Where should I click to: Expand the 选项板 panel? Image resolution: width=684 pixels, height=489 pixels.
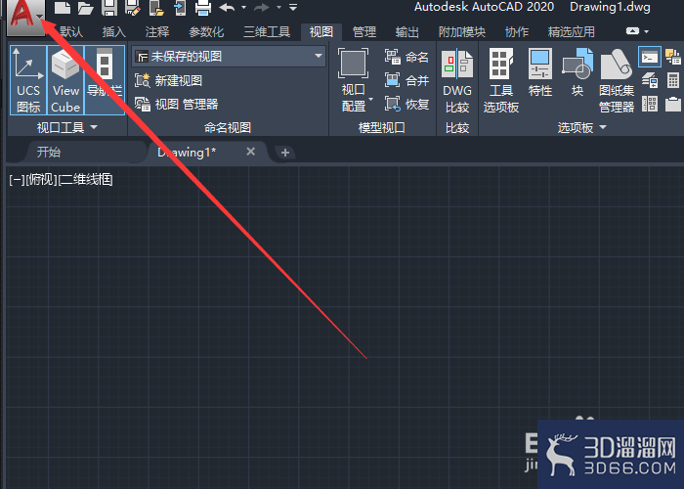click(x=582, y=127)
